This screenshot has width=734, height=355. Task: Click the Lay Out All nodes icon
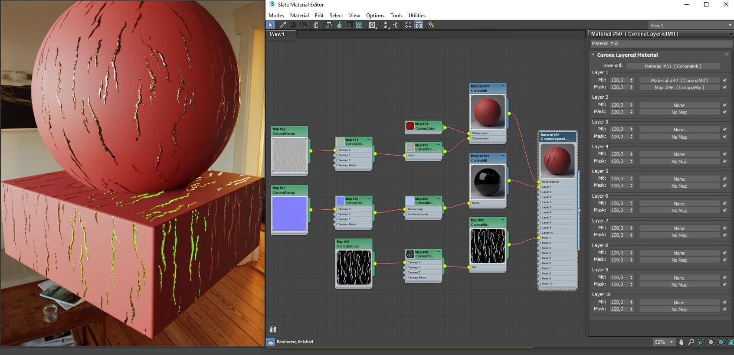329,25
